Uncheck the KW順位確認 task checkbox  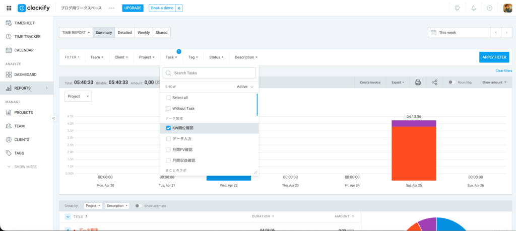[x=169, y=128]
